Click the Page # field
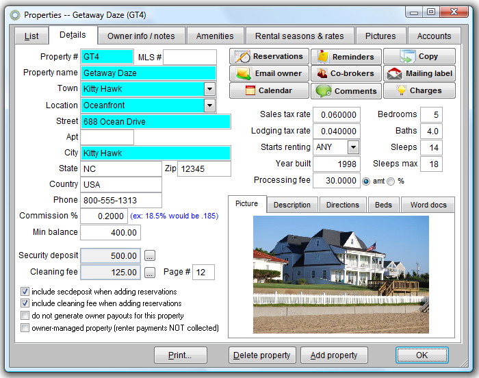This screenshot has width=479, height=378. tap(203, 272)
